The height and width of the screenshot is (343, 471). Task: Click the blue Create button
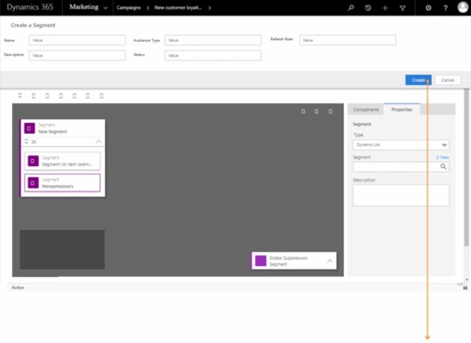coord(418,80)
